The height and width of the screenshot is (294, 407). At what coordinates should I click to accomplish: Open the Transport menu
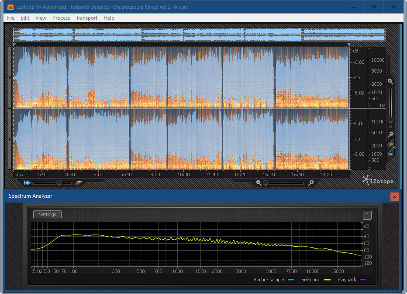(86, 18)
